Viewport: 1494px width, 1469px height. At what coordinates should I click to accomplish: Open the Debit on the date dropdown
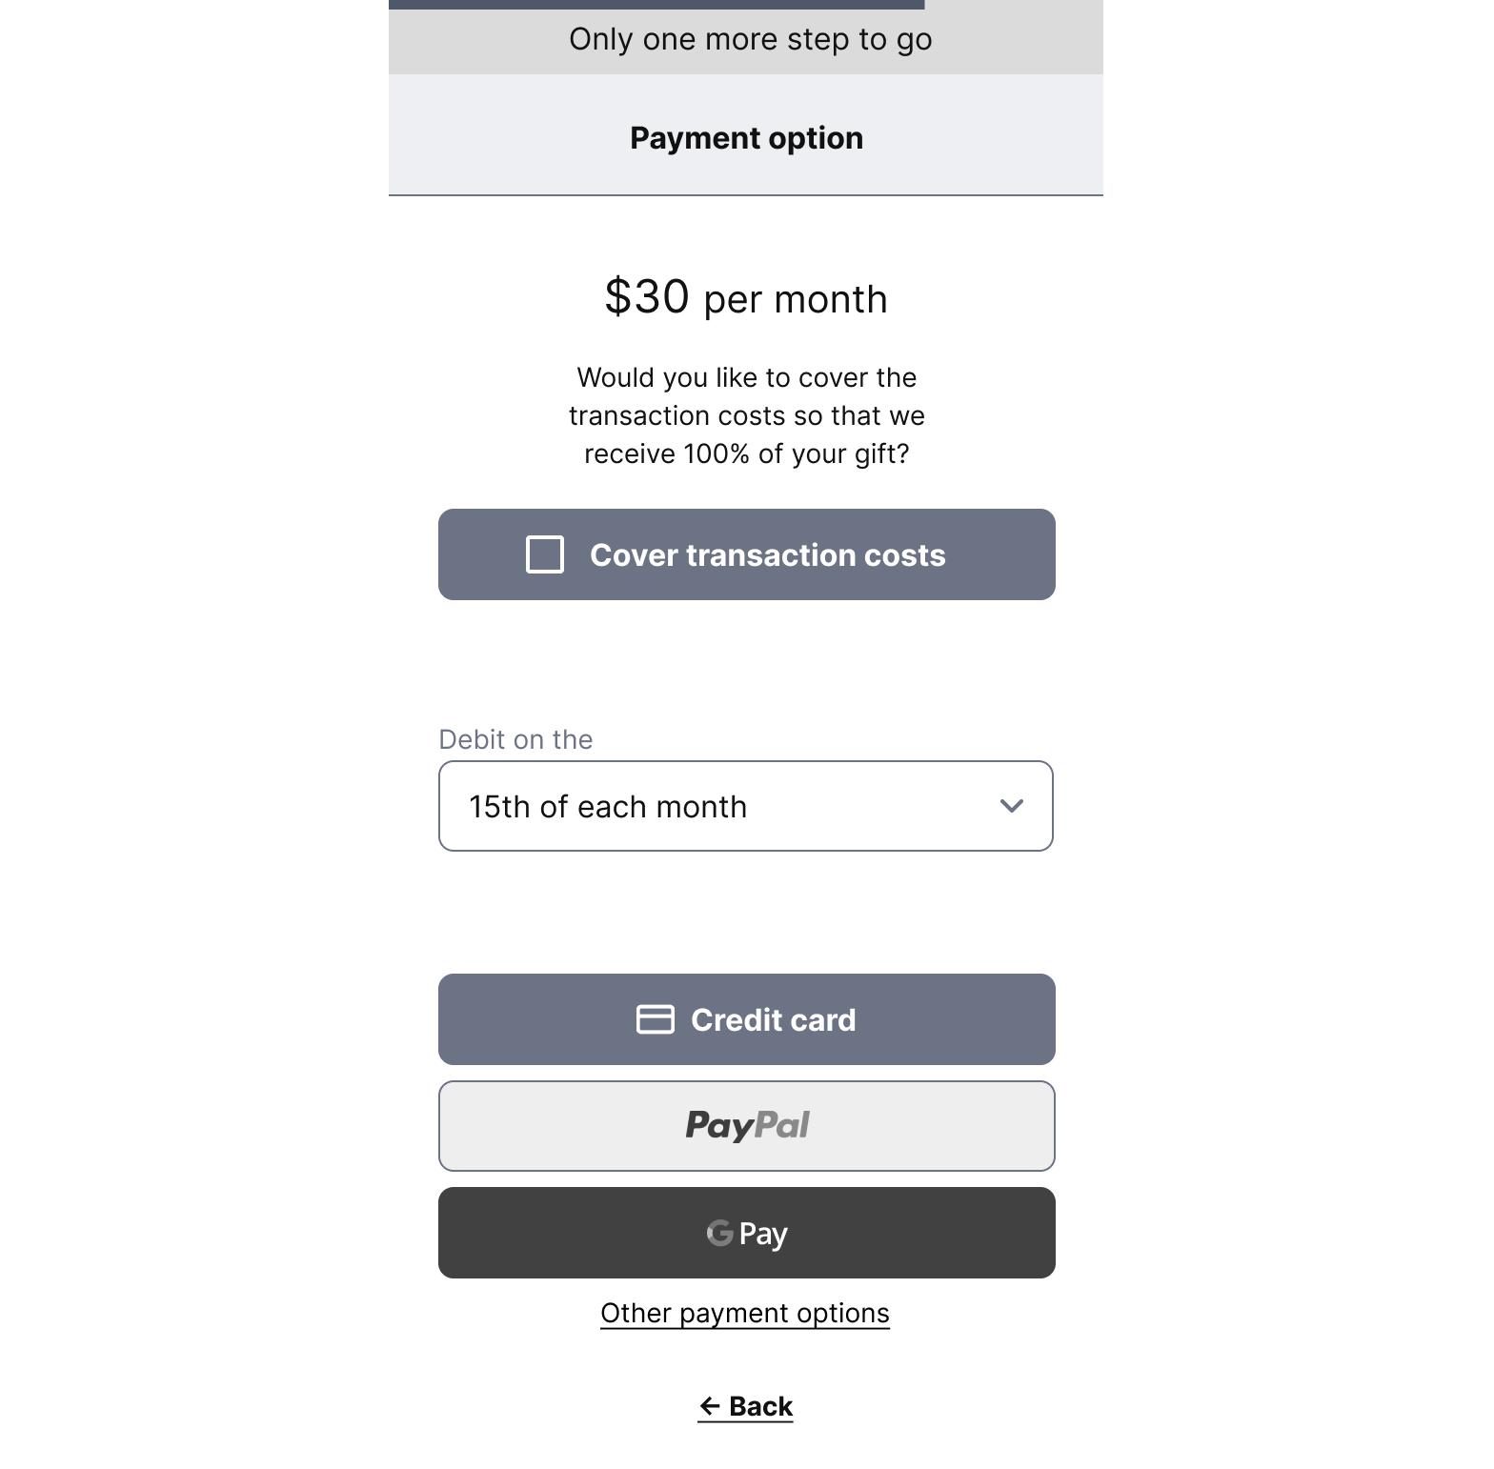point(746,806)
